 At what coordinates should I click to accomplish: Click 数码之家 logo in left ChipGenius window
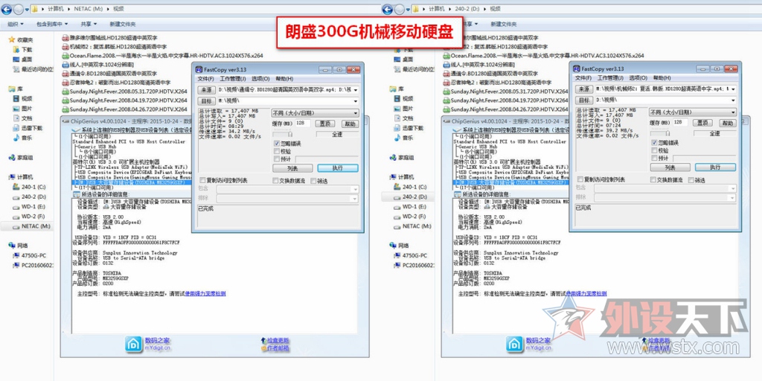coord(148,344)
